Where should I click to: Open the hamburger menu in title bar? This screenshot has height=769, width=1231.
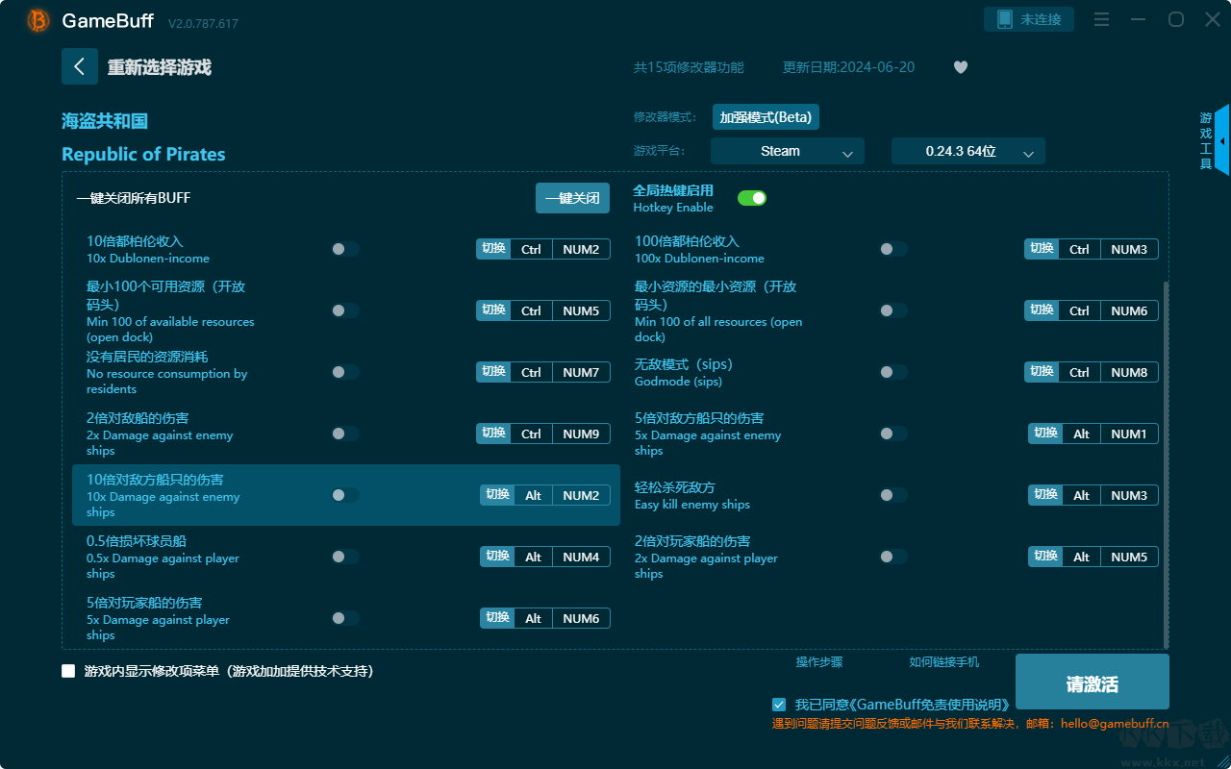(1102, 20)
